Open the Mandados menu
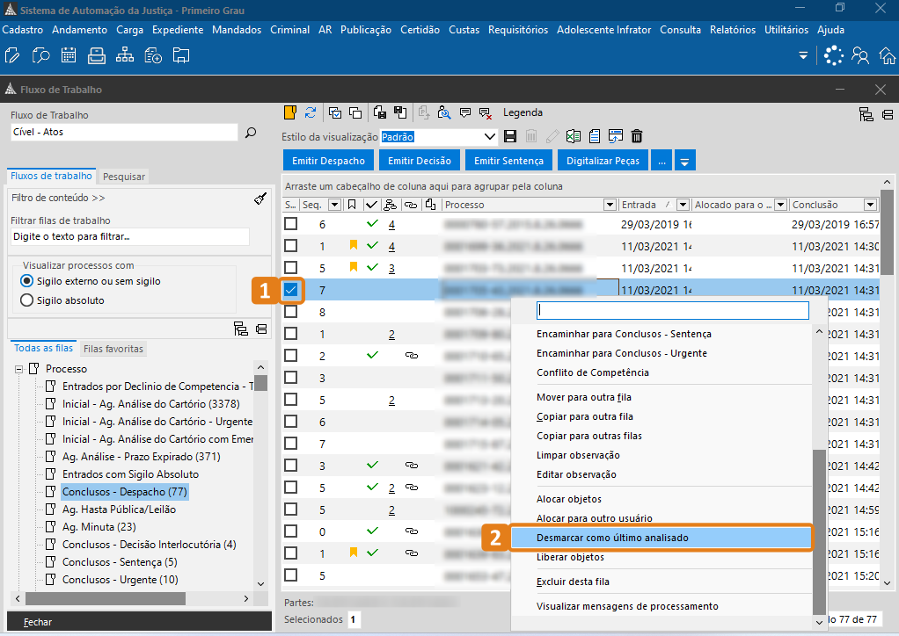 coord(237,30)
